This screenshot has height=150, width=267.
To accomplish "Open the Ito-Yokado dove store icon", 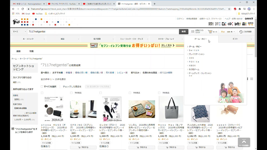I will (224, 24).
